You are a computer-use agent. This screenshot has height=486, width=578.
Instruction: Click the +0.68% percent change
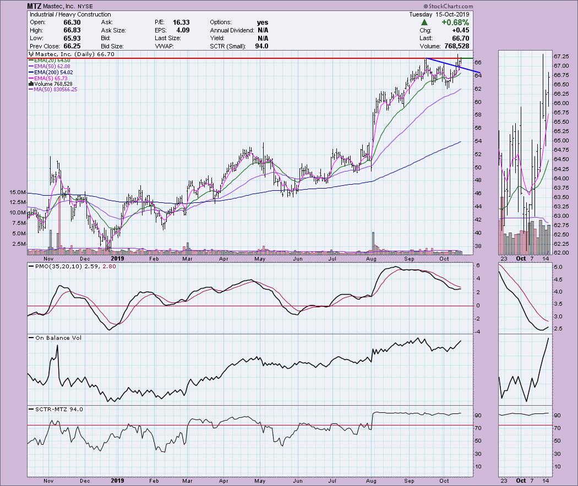pos(455,23)
